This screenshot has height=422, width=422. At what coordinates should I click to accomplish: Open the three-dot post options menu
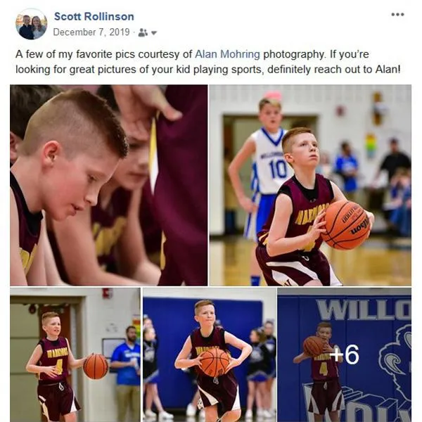tap(397, 14)
